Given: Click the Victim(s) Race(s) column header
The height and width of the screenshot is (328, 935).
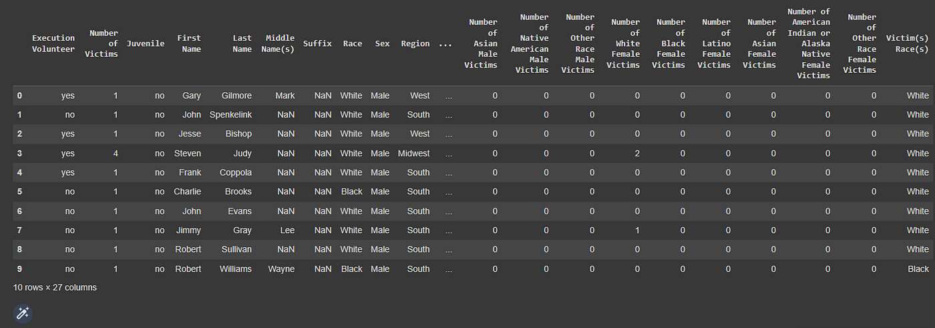Looking at the screenshot, I should (x=907, y=43).
